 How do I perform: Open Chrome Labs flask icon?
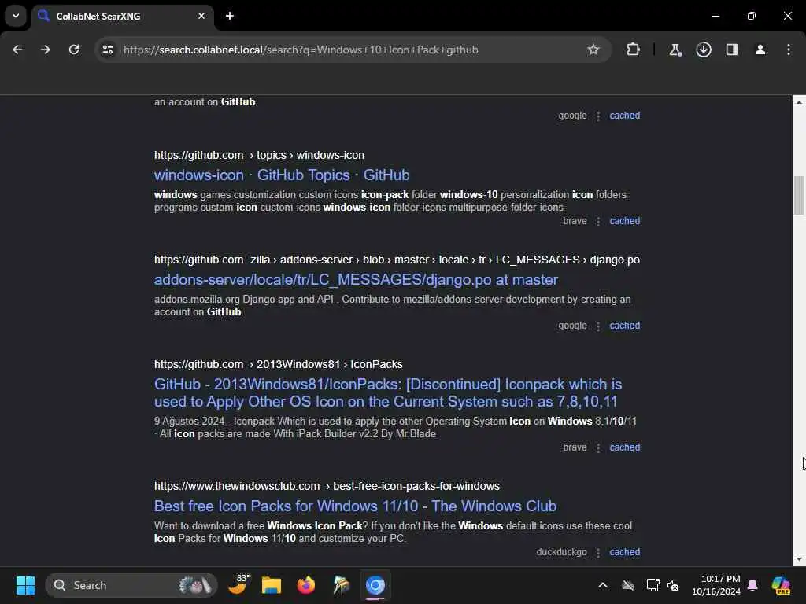pyautogui.click(x=675, y=50)
